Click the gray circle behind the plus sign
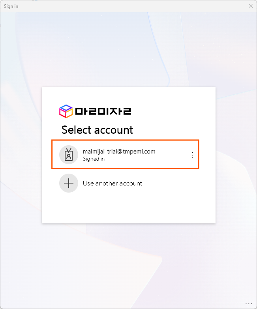The image size is (257, 309). (x=69, y=183)
